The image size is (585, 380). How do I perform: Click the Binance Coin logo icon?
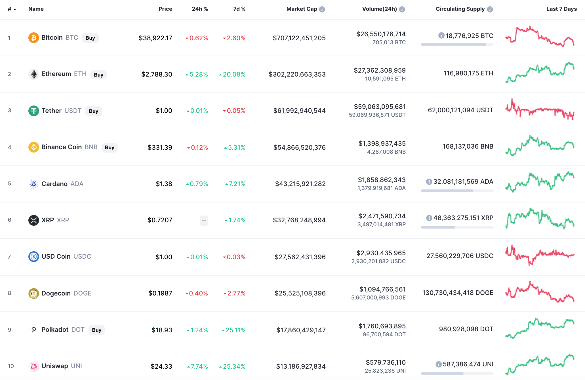[34, 147]
